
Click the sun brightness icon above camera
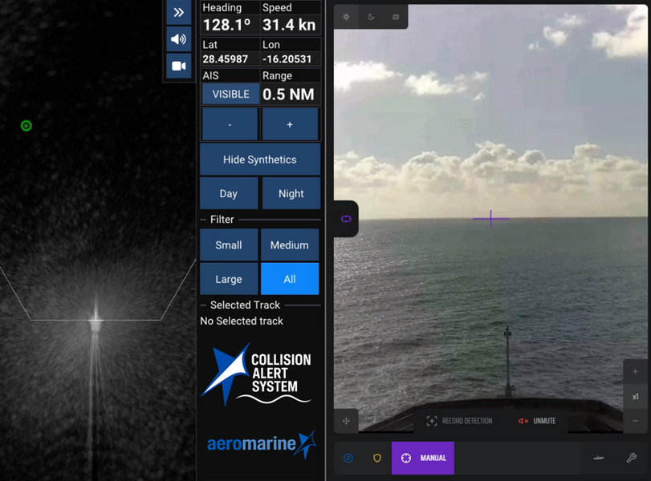coord(346,17)
